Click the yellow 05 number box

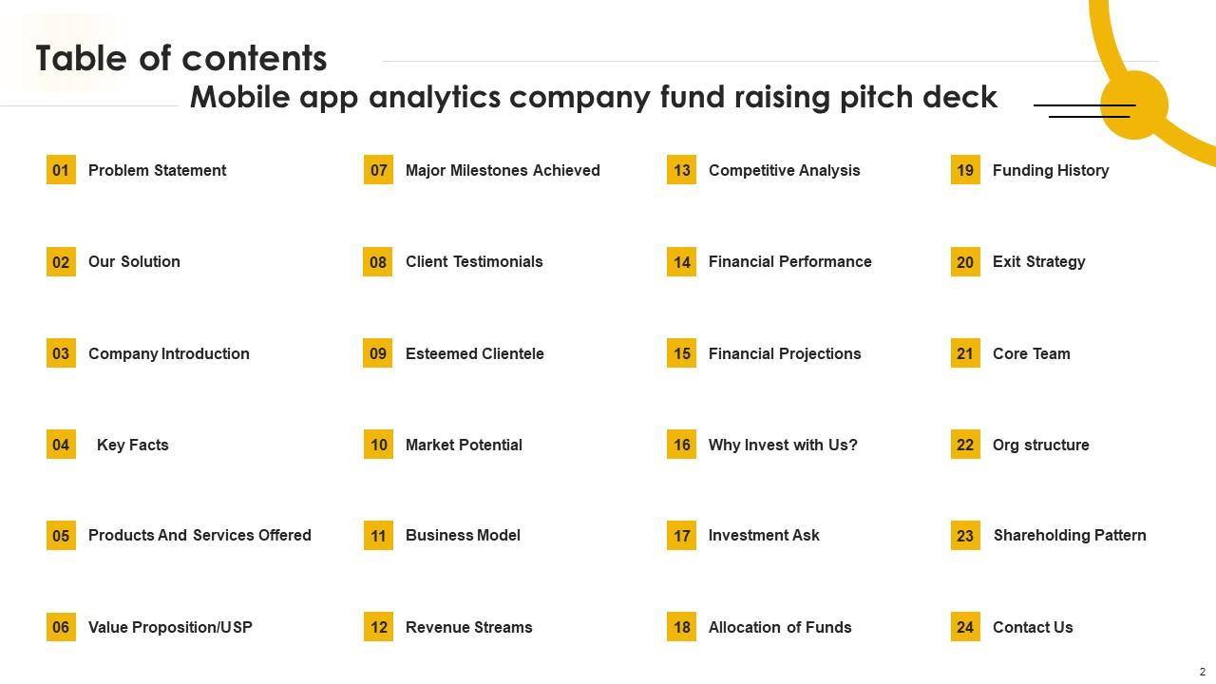click(x=61, y=536)
